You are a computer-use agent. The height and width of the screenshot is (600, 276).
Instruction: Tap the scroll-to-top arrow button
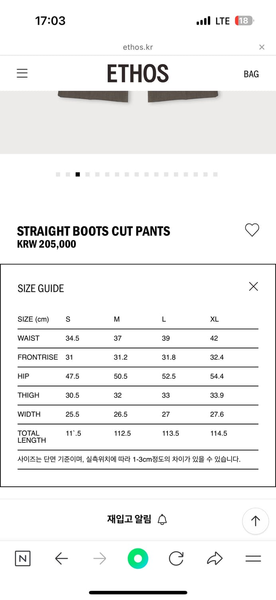click(x=255, y=521)
